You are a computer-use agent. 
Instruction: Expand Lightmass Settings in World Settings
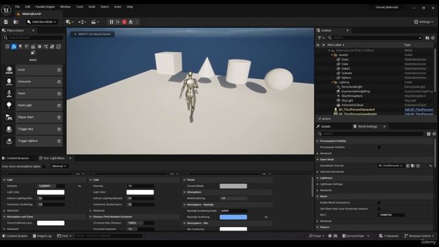[x=318, y=185]
